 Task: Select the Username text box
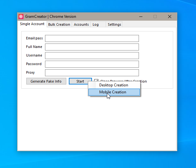92,56
